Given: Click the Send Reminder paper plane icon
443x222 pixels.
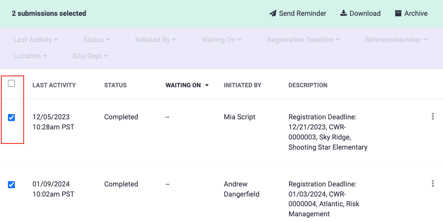Looking at the screenshot, I should click(x=273, y=14).
